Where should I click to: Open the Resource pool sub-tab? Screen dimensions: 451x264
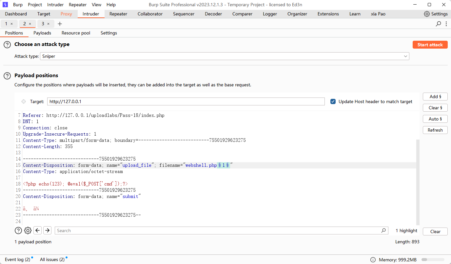tap(76, 33)
